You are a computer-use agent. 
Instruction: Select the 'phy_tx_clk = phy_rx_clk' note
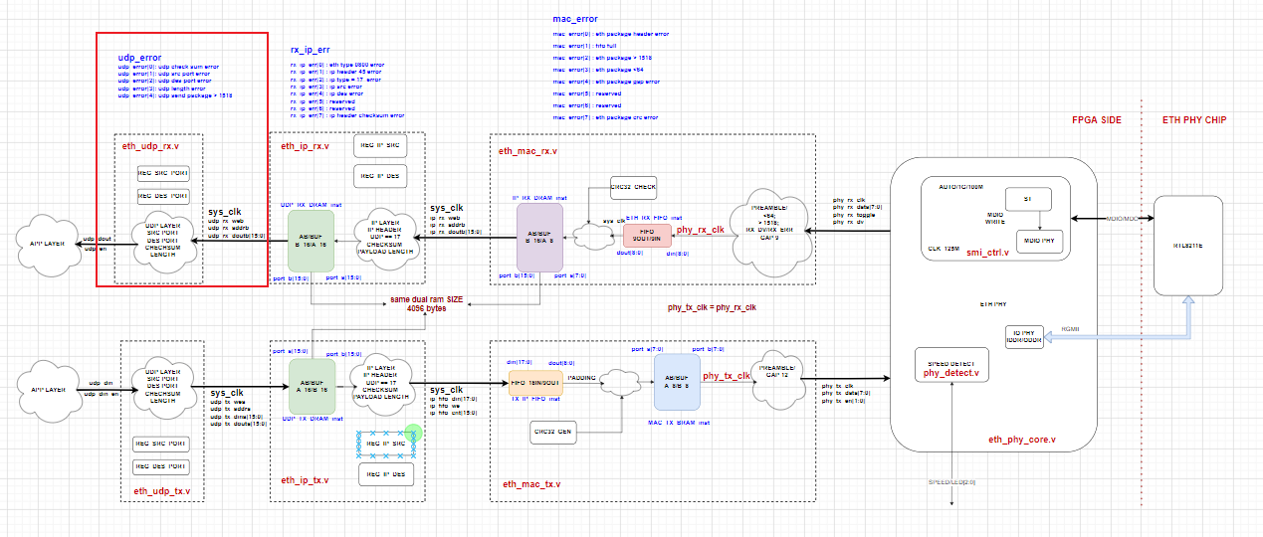(x=712, y=307)
